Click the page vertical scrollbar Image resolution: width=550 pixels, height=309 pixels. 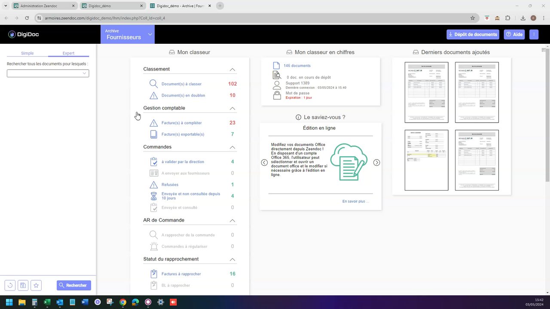547,115
